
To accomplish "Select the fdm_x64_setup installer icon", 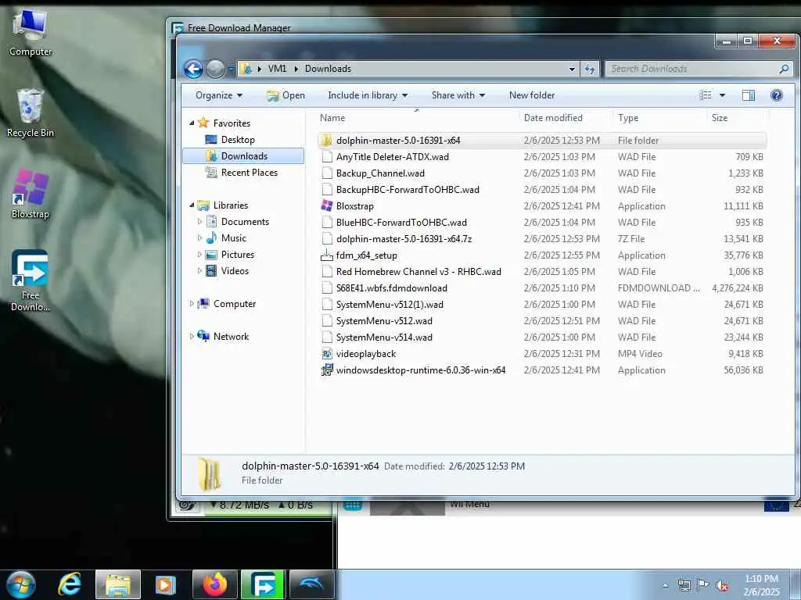I will click(326, 255).
